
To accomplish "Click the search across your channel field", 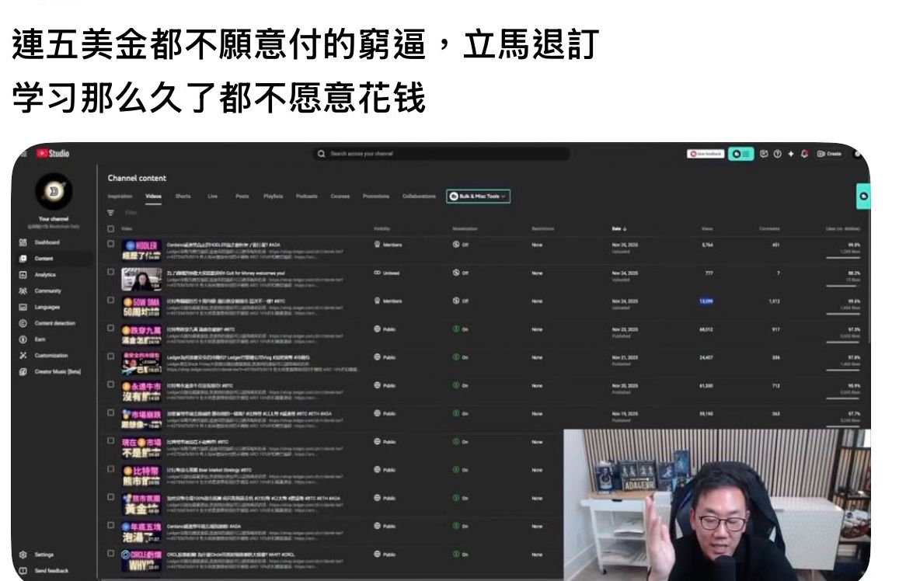I will coord(443,154).
